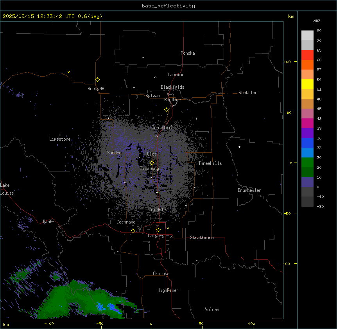The width and height of the screenshot is (337, 329).
Task: Click the white plus marker north of Drumheller
Action: coord(239,147)
